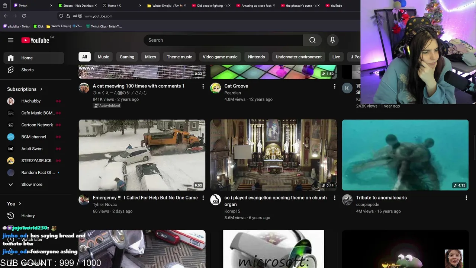The width and height of the screenshot is (476, 268).
Task: Click Peardian channel avatar
Action: tap(216, 88)
